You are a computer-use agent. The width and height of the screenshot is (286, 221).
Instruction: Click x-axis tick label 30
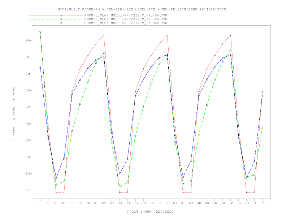click(120, 203)
